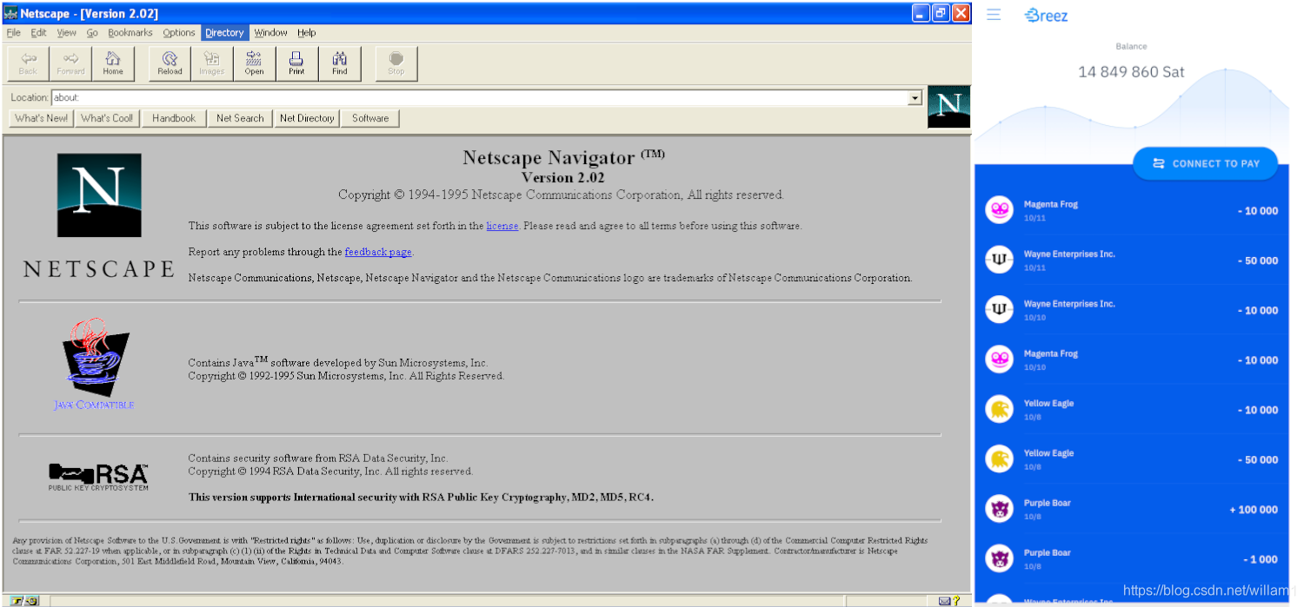The height and width of the screenshot is (607, 1304).
Task: Tap the Connect To Pay button
Action: (x=1206, y=163)
